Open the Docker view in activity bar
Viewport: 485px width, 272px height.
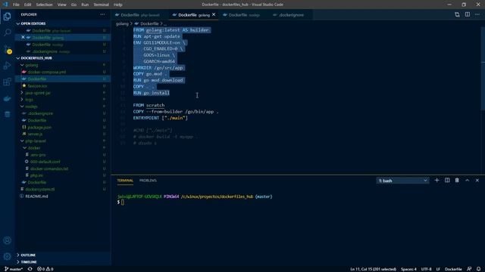pyautogui.click(x=7, y=99)
